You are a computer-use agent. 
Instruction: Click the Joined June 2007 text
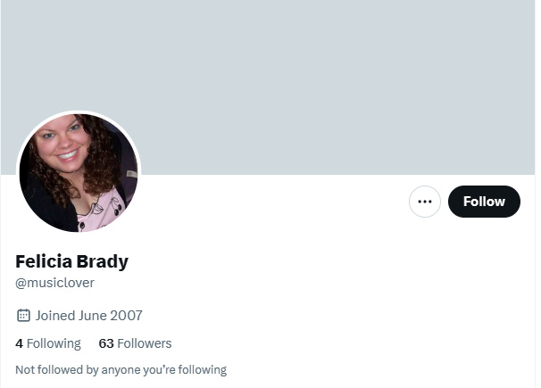[x=89, y=315]
